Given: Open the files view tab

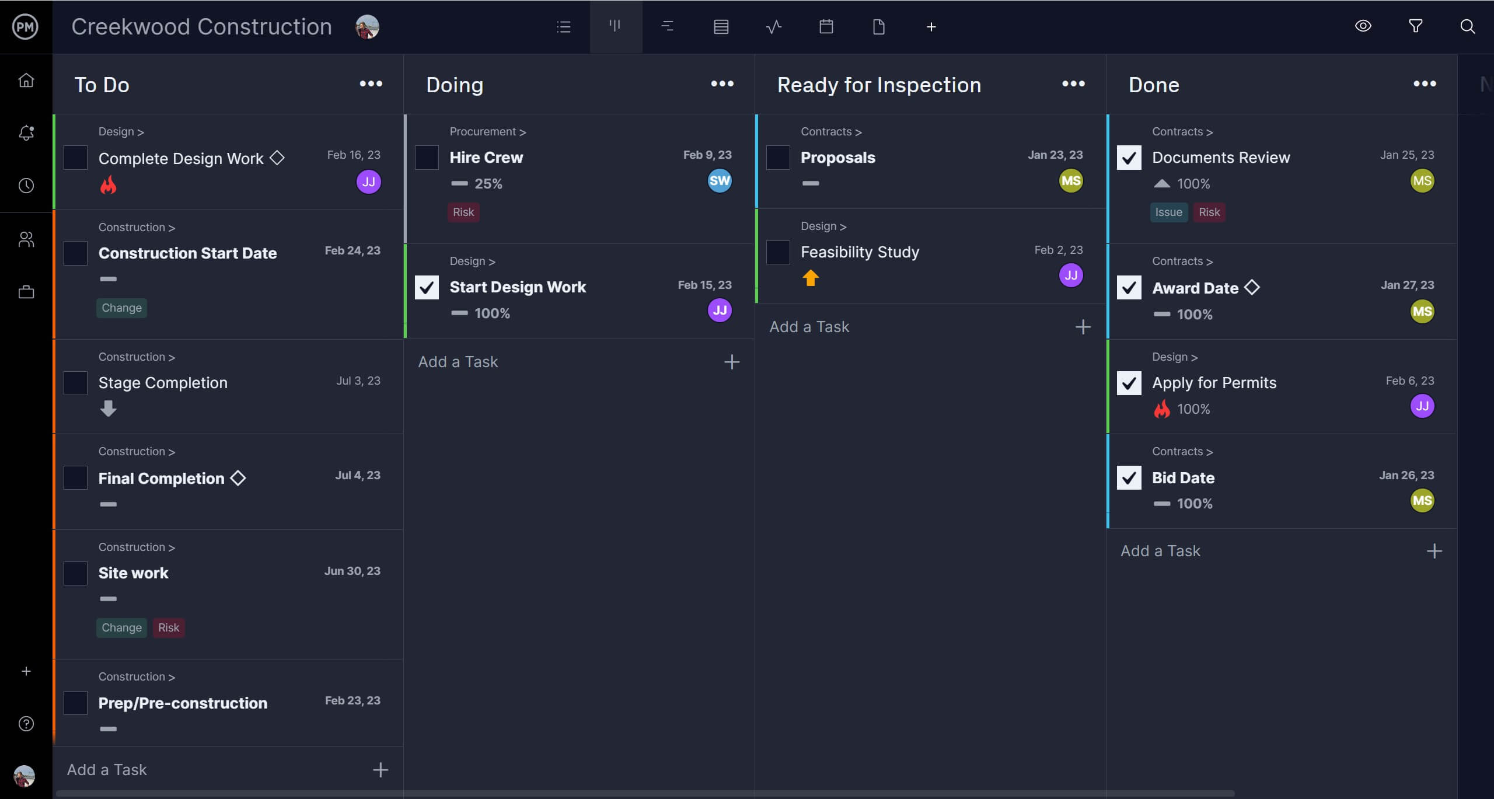Looking at the screenshot, I should click(879, 26).
